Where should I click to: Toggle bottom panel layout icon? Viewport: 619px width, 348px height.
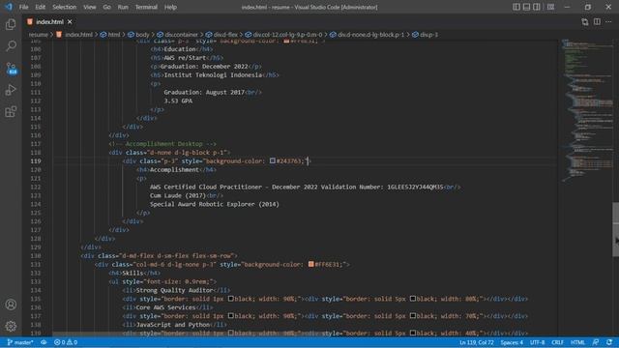pyautogui.click(x=526, y=7)
